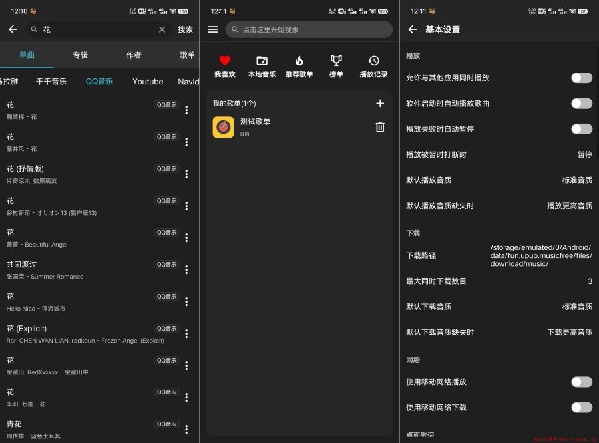Open 本地音乐 local music icon
The width and height of the screenshot is (599, 443).
[262, 61]
